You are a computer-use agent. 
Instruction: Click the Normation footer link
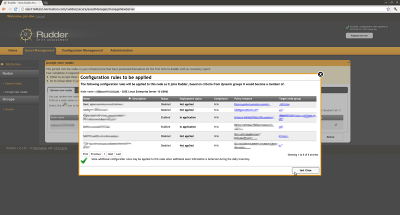tap(40, 148)
